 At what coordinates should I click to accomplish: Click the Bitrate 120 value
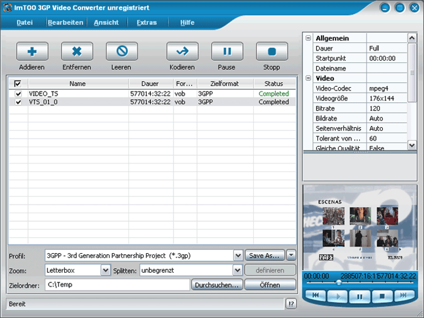387,108
